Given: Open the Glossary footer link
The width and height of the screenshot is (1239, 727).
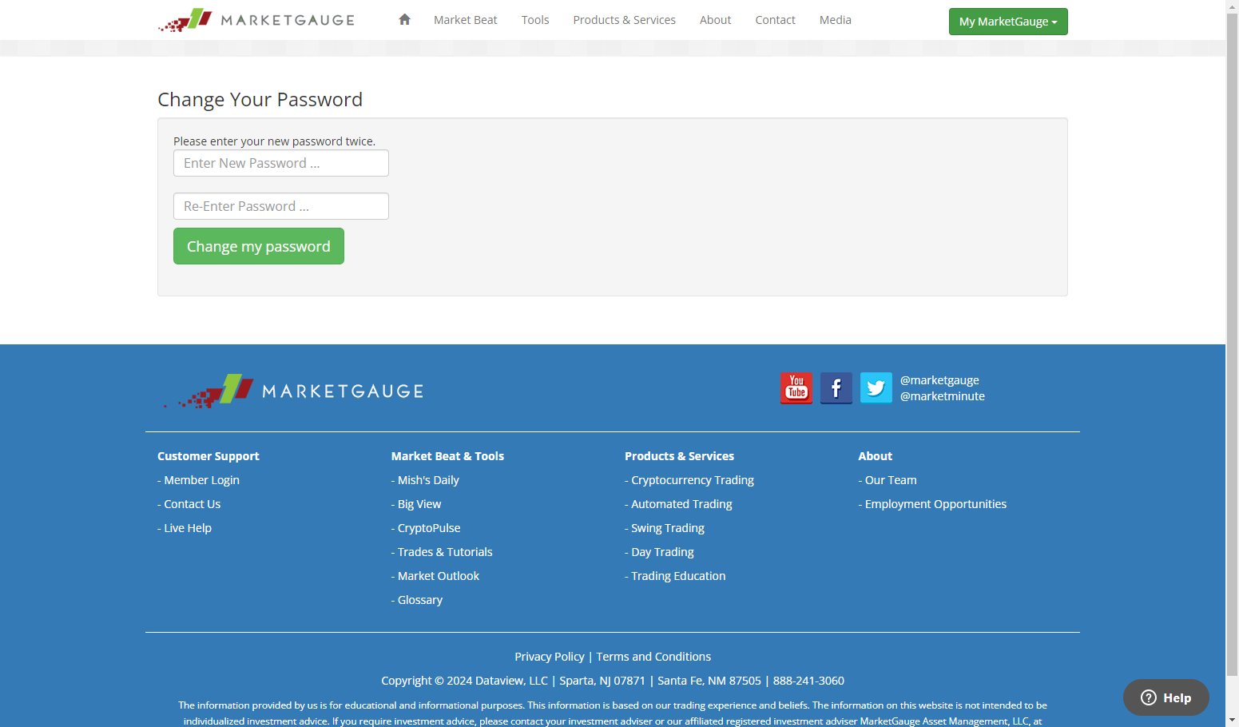Looking at the screenshot, I should 420,600.
